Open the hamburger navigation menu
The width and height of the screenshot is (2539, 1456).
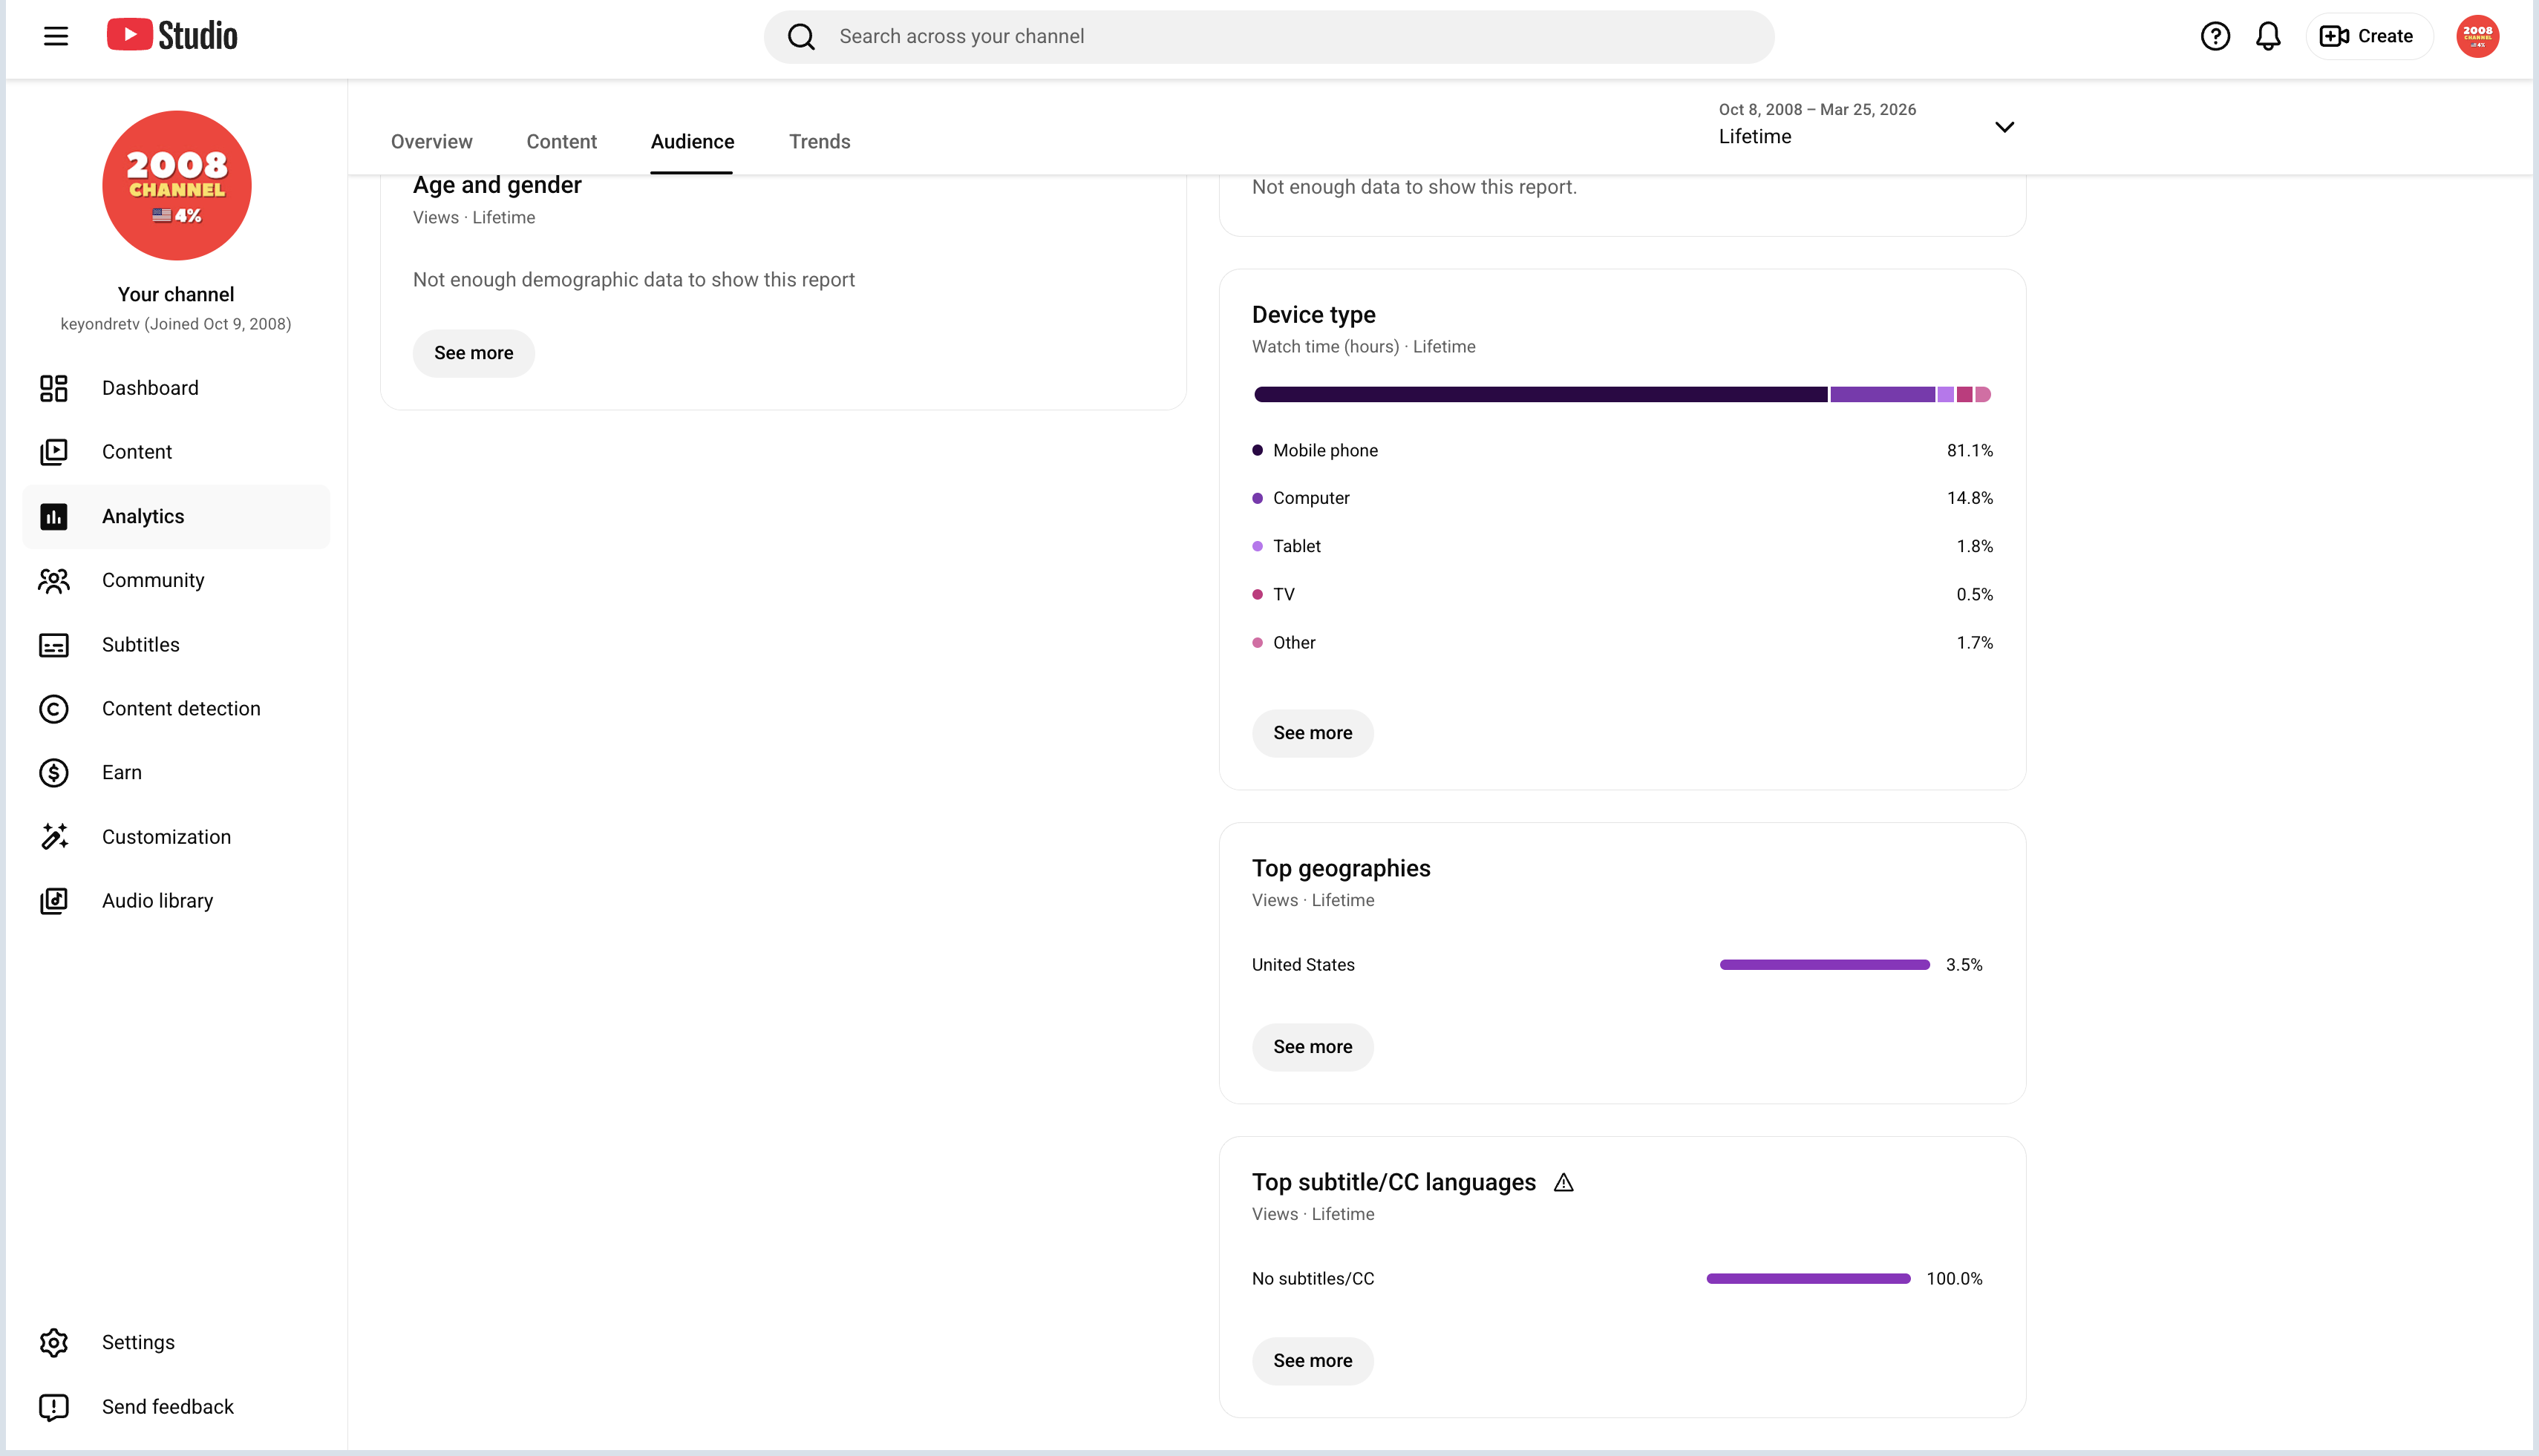pyautogui.click(x=56, y=37)
